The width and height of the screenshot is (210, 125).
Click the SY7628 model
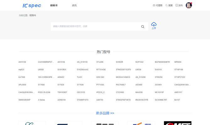[61, 85]
